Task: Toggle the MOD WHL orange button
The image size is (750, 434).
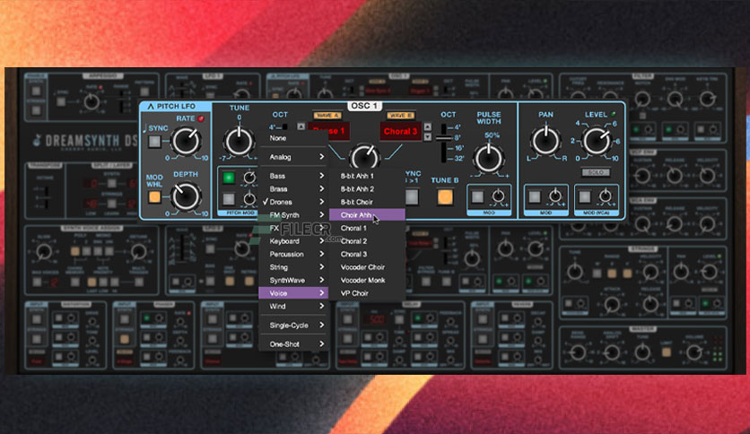Action: (x=154, y=197)
